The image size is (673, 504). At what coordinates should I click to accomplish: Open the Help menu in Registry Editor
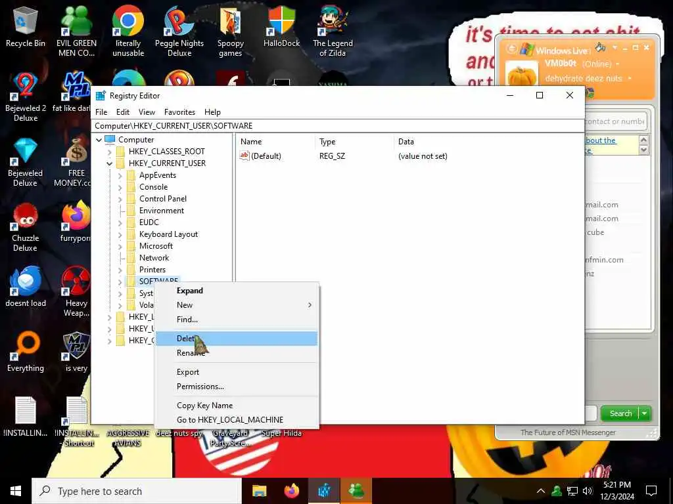coord(212,112)
